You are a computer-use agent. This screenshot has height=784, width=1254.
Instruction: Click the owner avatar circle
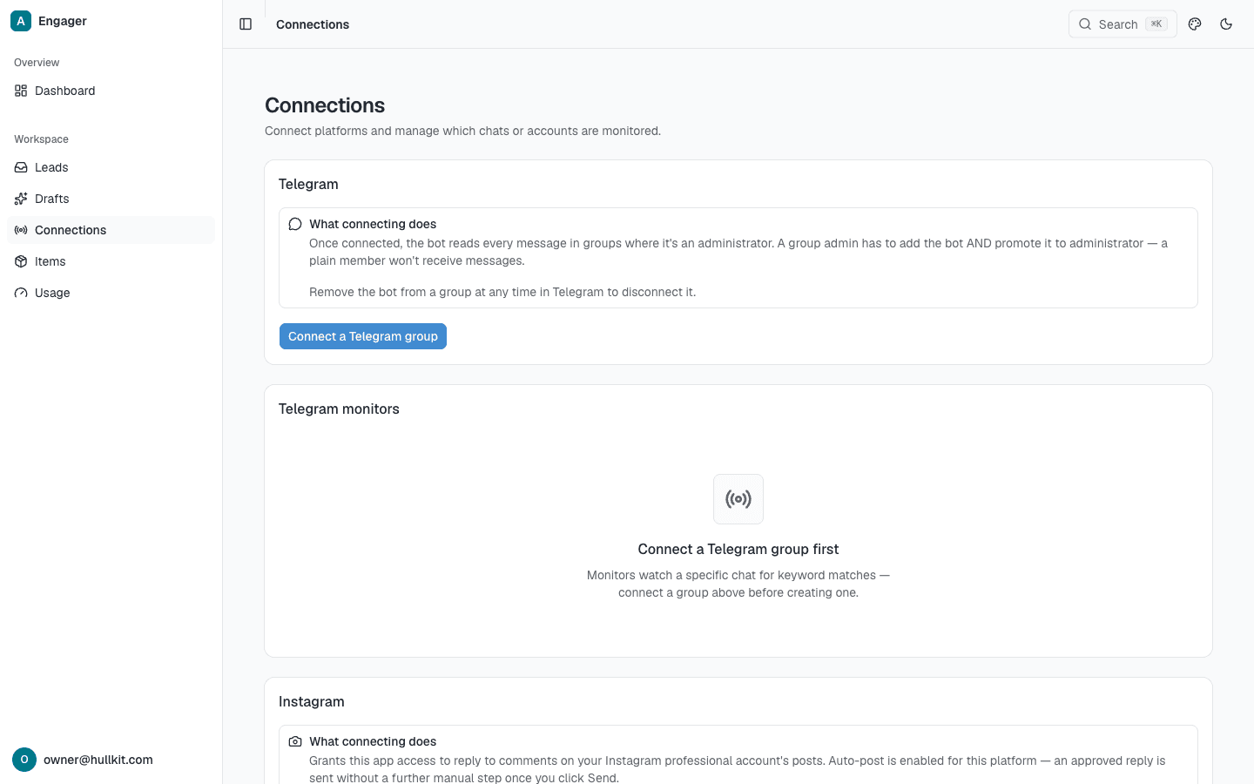(x=24, y=760)
